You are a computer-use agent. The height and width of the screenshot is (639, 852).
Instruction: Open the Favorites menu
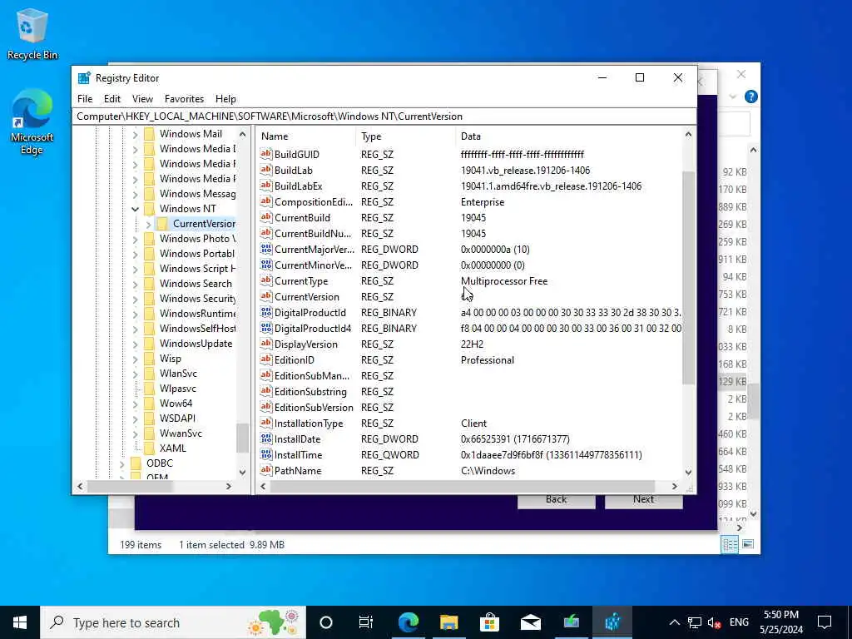pos(184,99)
